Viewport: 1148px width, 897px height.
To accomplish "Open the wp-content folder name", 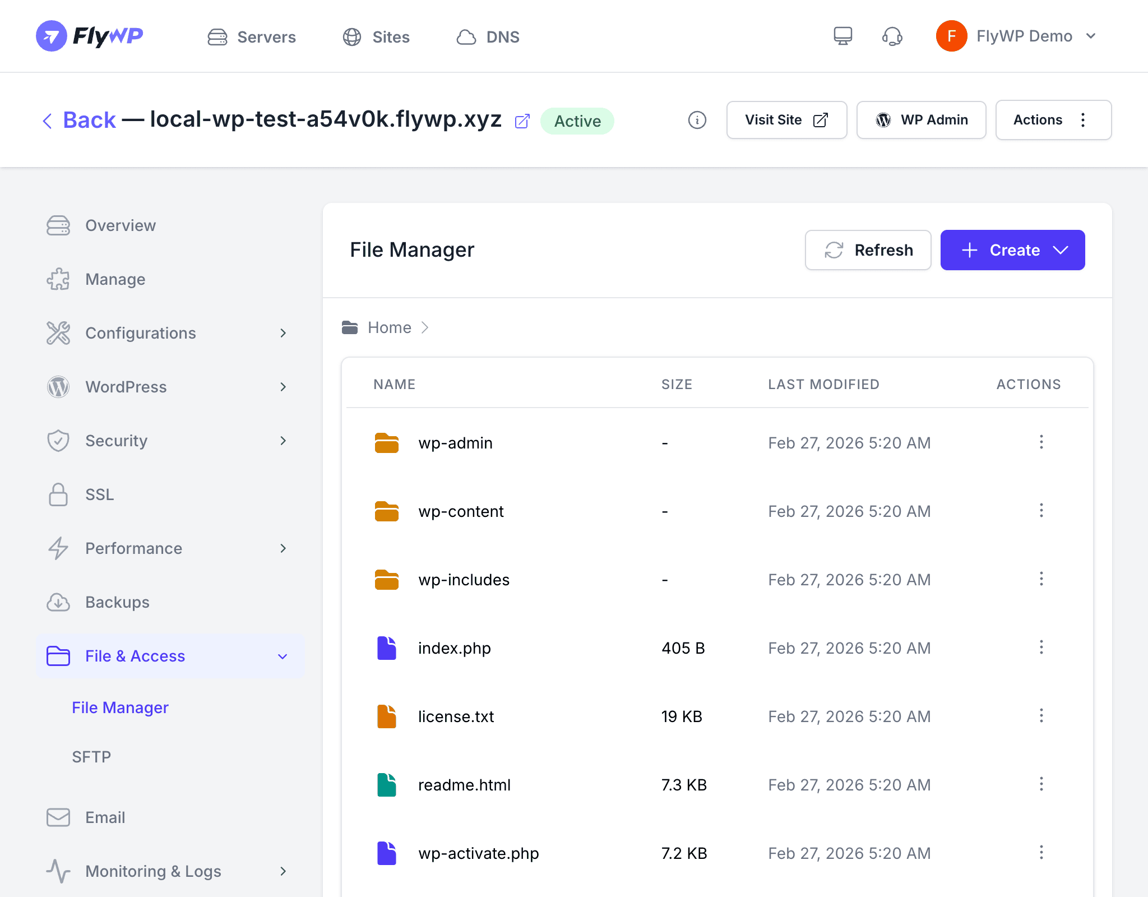I will coord(461,511).
